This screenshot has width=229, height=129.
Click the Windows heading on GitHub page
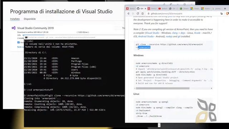(138, 55)
